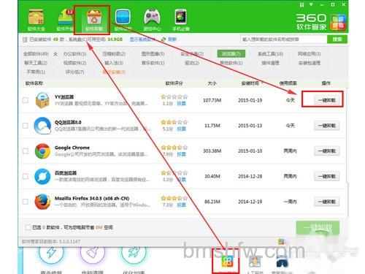The height and width of the screenshot is (274, 365).
Task: Open 优化加速 rocket icon in background window
Action: point(134,253)
